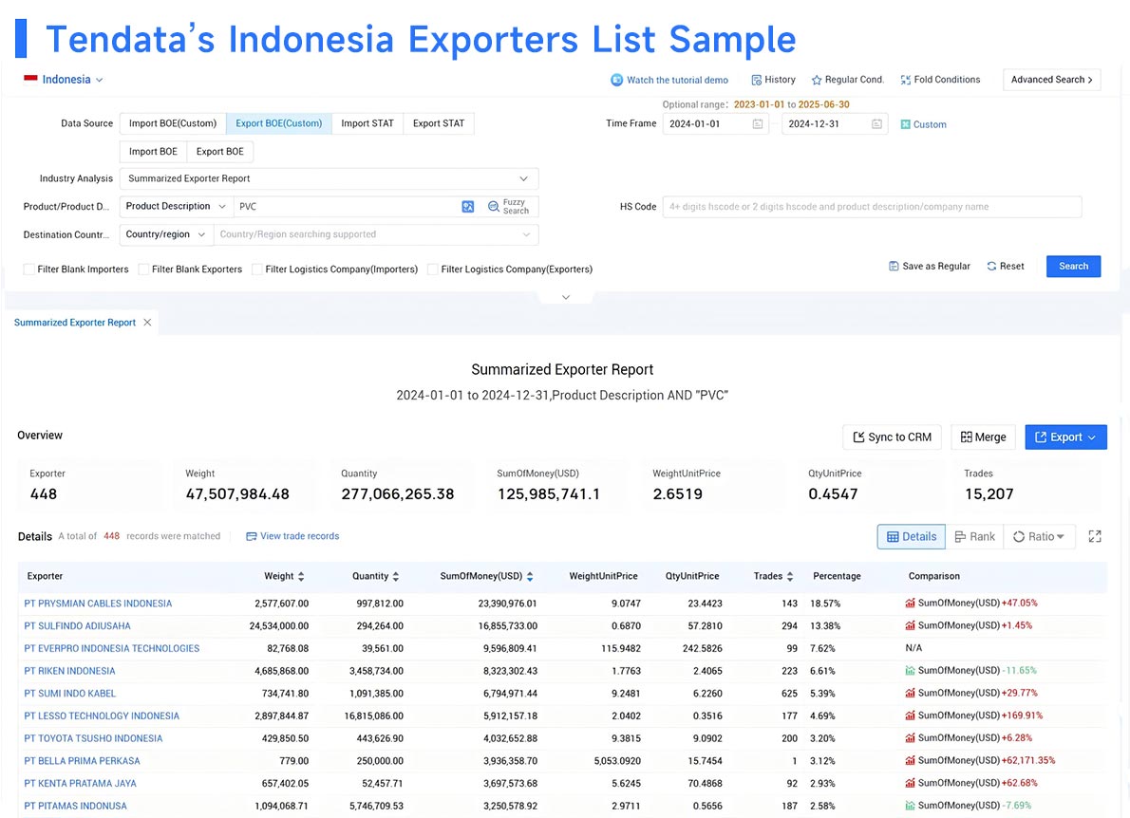This screenshot has width=1130, height=818.
Task: Click the Regular Cond. star icon
Action: click(x=817, y=80)
